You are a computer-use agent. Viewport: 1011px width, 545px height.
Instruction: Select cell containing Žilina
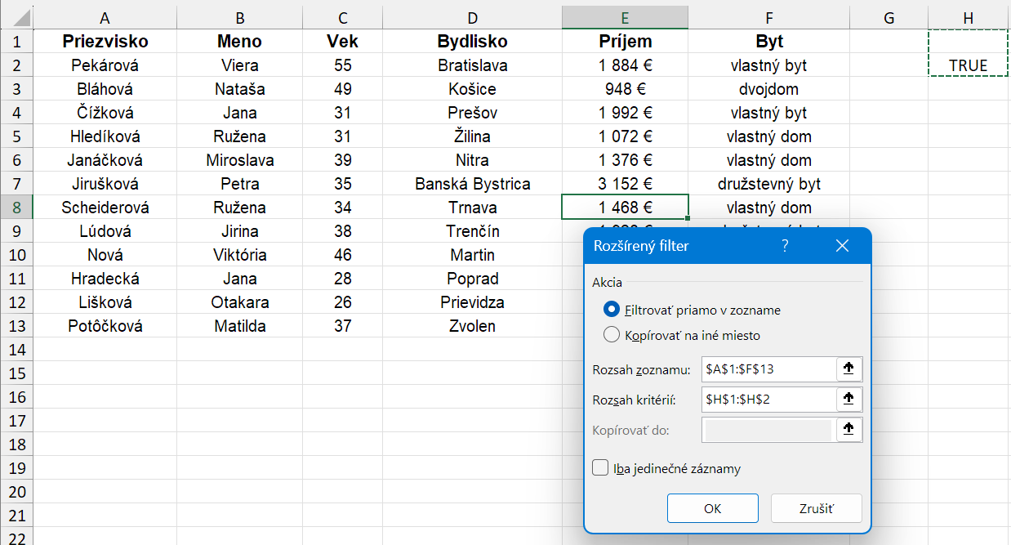[x=472, y=136]
